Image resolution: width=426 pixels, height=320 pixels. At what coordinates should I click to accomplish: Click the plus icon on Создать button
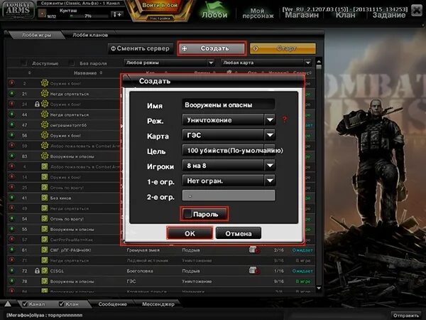click(185, 48)
